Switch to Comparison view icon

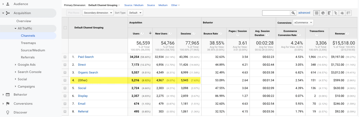(x=336, y=13)
